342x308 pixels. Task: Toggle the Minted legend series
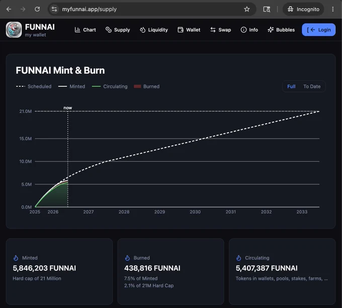pyautogui.click(x=72, y=86)
